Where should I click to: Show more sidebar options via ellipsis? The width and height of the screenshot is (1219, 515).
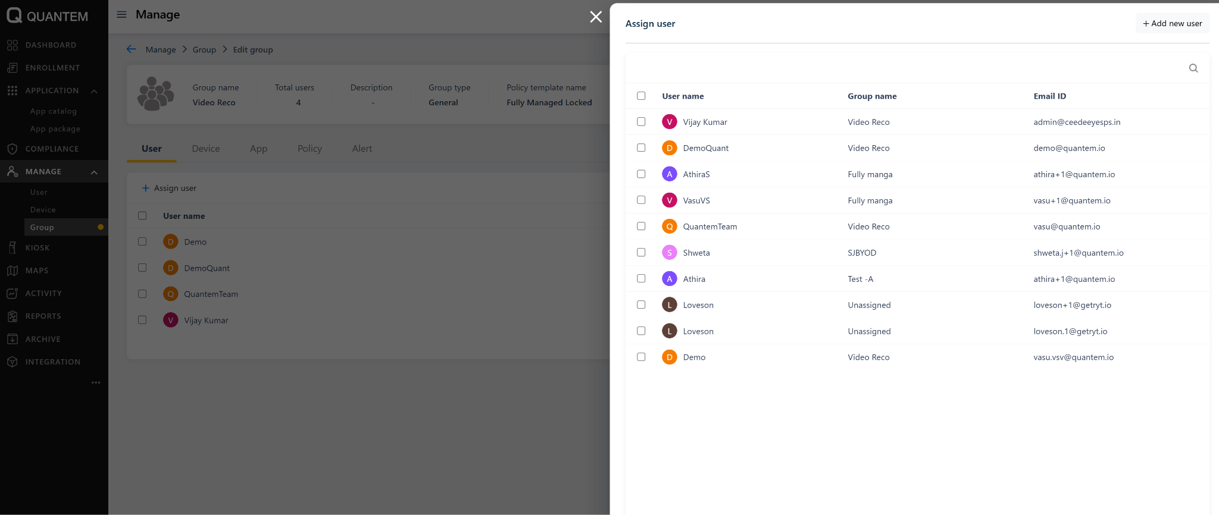point(96,382)
